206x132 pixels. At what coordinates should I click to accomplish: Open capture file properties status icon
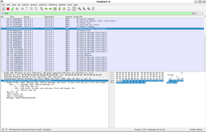(6, 130)
